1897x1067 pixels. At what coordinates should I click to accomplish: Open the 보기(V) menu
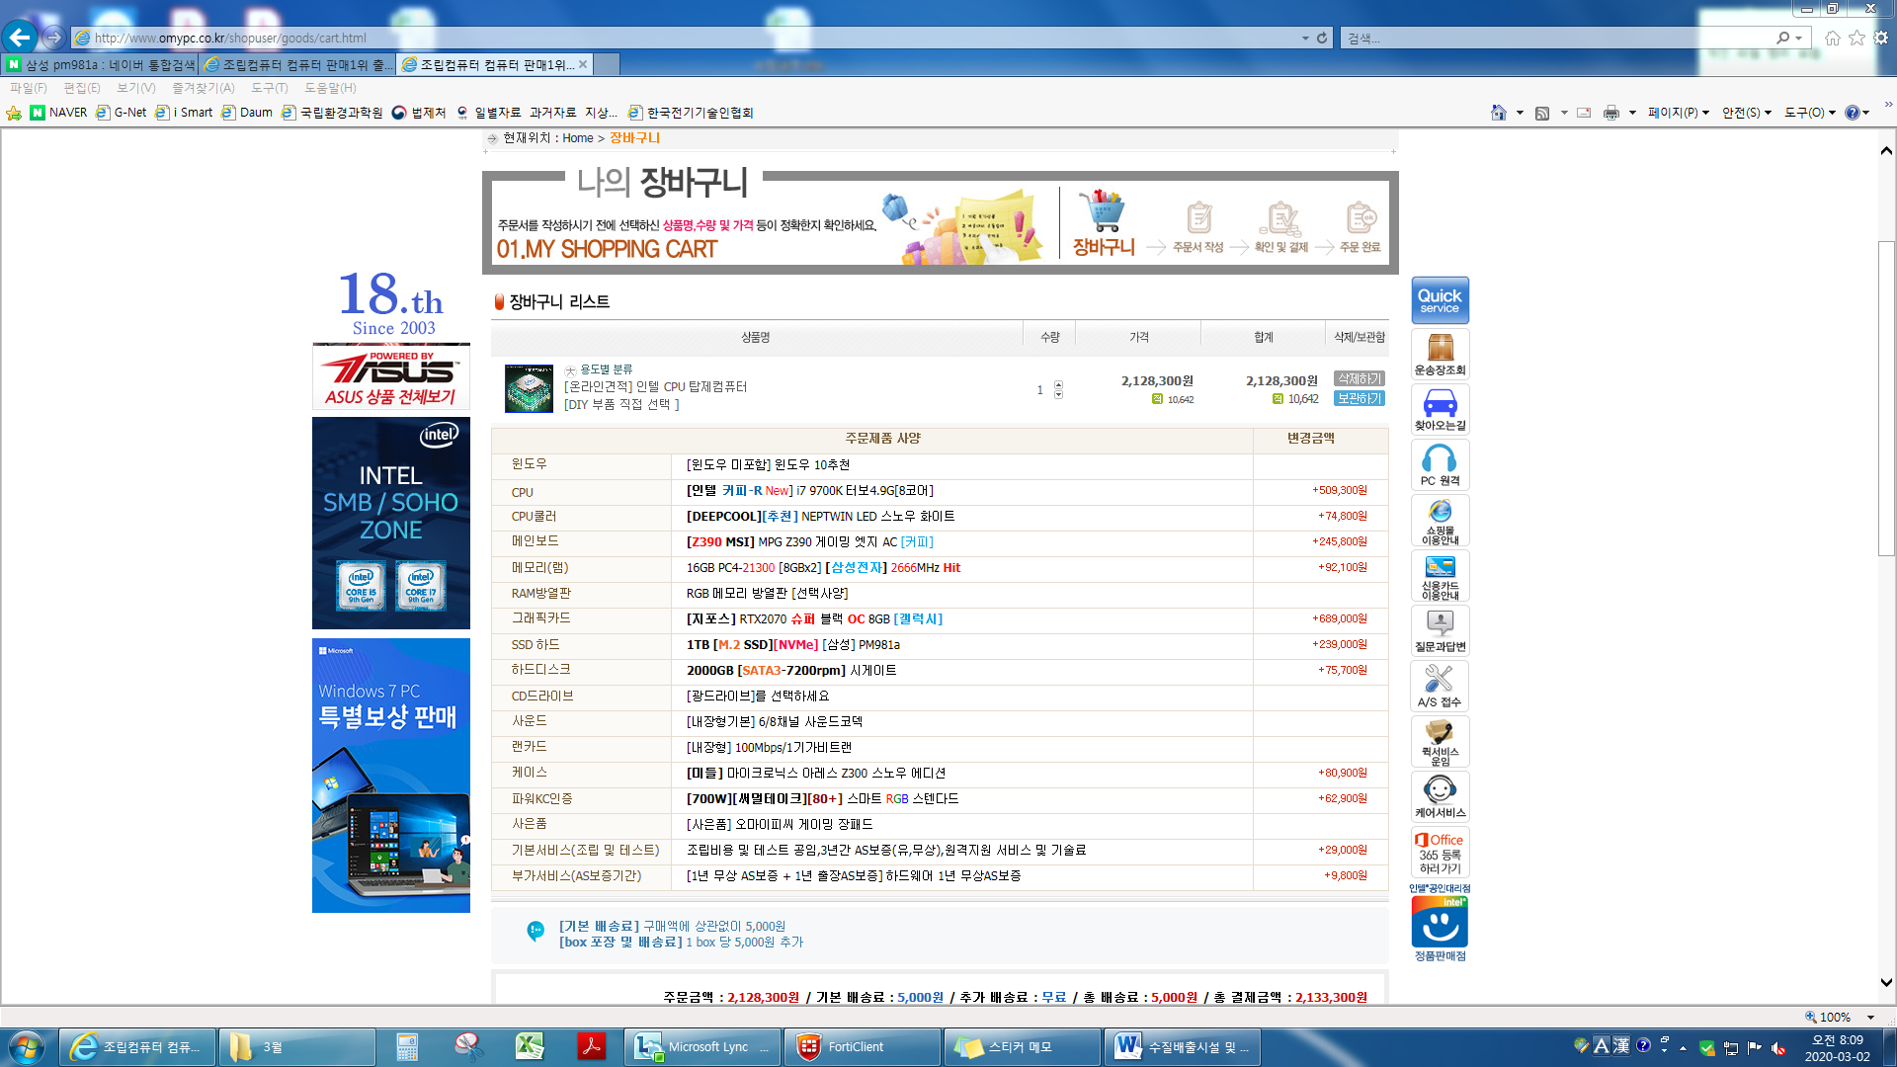tap(136, 88)
